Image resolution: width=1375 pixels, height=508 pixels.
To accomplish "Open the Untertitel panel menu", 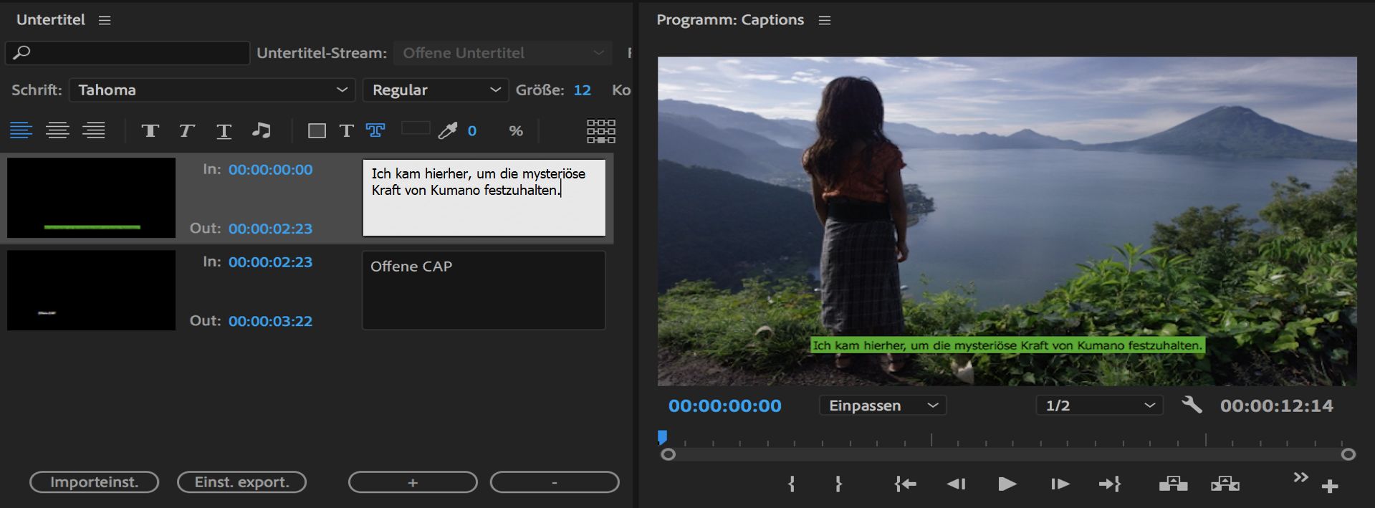I will [x=105, y=20].
